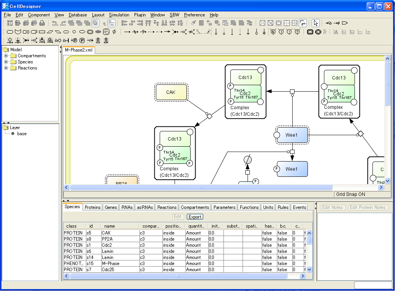The width and height of the screenshot is (395, 291).
Task: Select the Gene shape tool
Action: [x=42, y=31]
